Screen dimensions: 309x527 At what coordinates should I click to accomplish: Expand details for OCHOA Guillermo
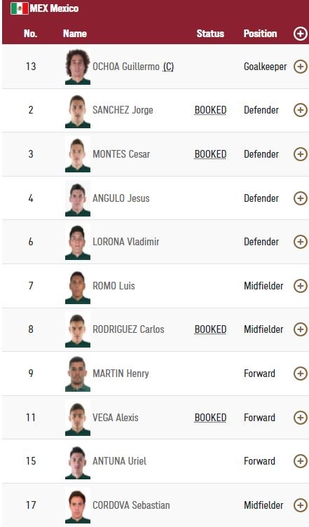[301, 67]
